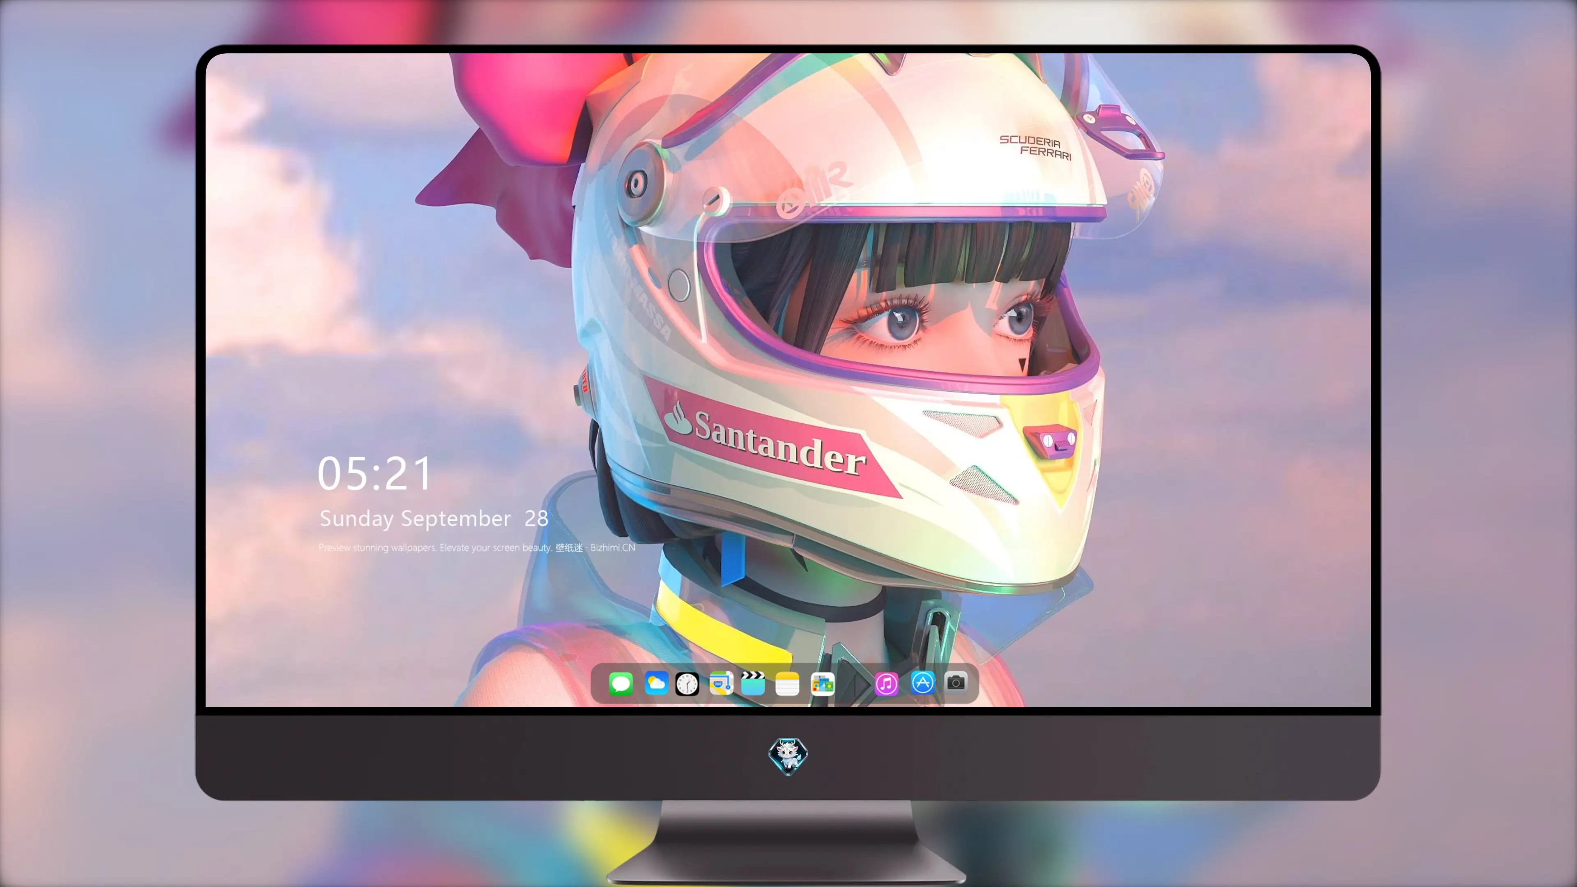
Task: Open the Clock app in the dock
Action: coord(687,684)
